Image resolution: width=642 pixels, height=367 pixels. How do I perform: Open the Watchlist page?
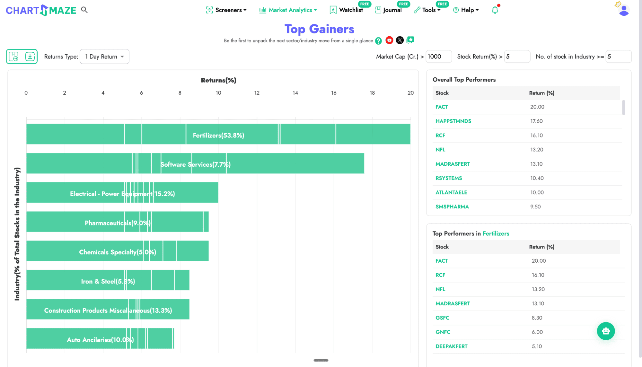pyautogui.click(x=351, y=10)
